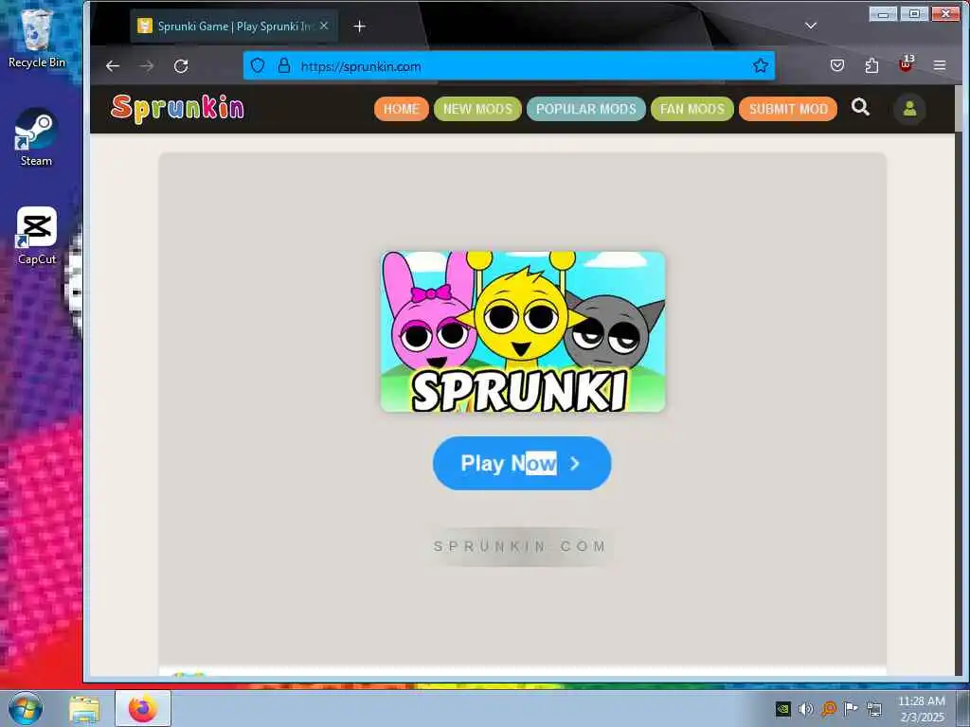Image resolution: width=970 pixels, height=727 pixels.
Task: Open a new tab with plus button
Action: 359,27
